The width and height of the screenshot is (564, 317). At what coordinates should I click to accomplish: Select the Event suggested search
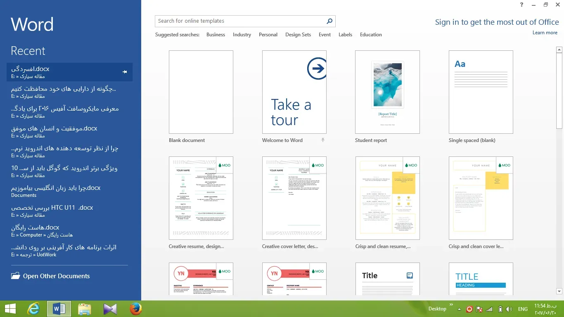[325, 35]
